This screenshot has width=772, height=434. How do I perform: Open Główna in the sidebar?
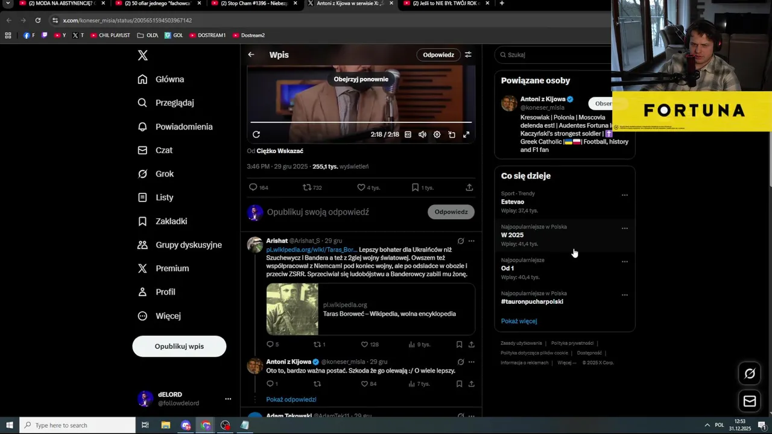[x=161, y=80]
